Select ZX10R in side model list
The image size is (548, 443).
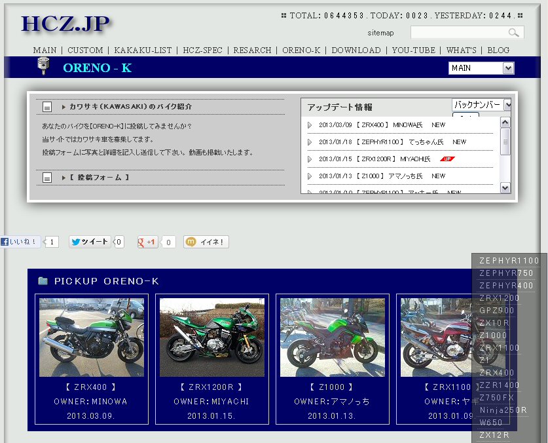[x=494, y=323]
